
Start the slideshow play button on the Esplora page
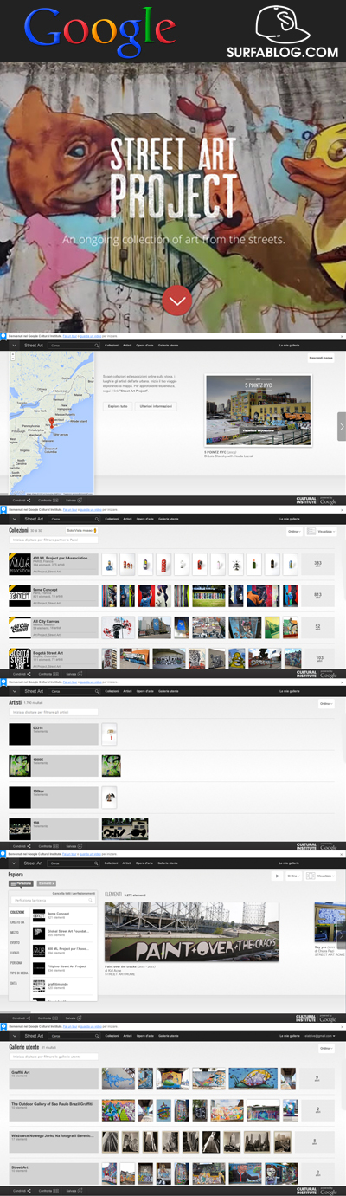coord(277,876)
